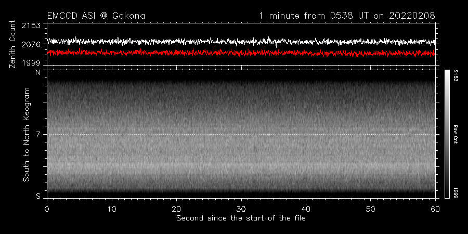Click the colorbar top value 2153

(456, 76)
